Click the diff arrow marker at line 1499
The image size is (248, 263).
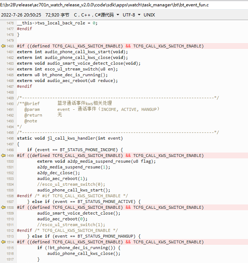pos(3,155)
